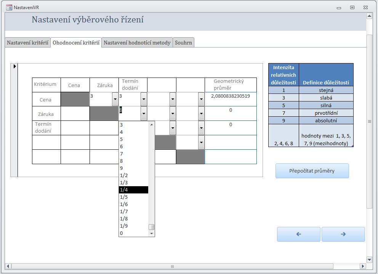Open the Cena row fourth column dropdown

(x=173, y=99)
